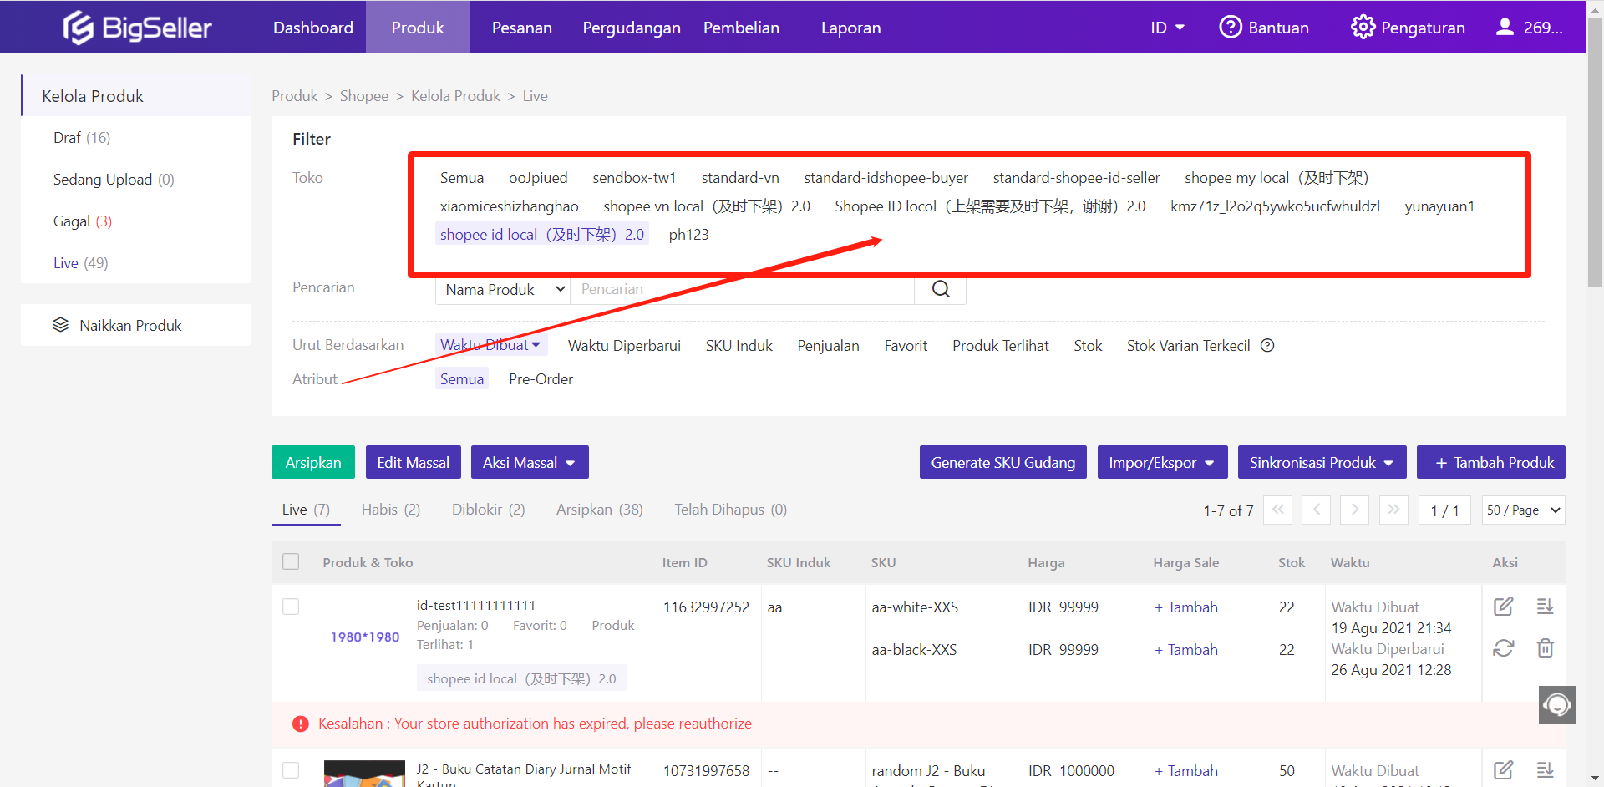Go to next page arrow
Screen dimensions: 1604x787
(x=1355, y=510)
